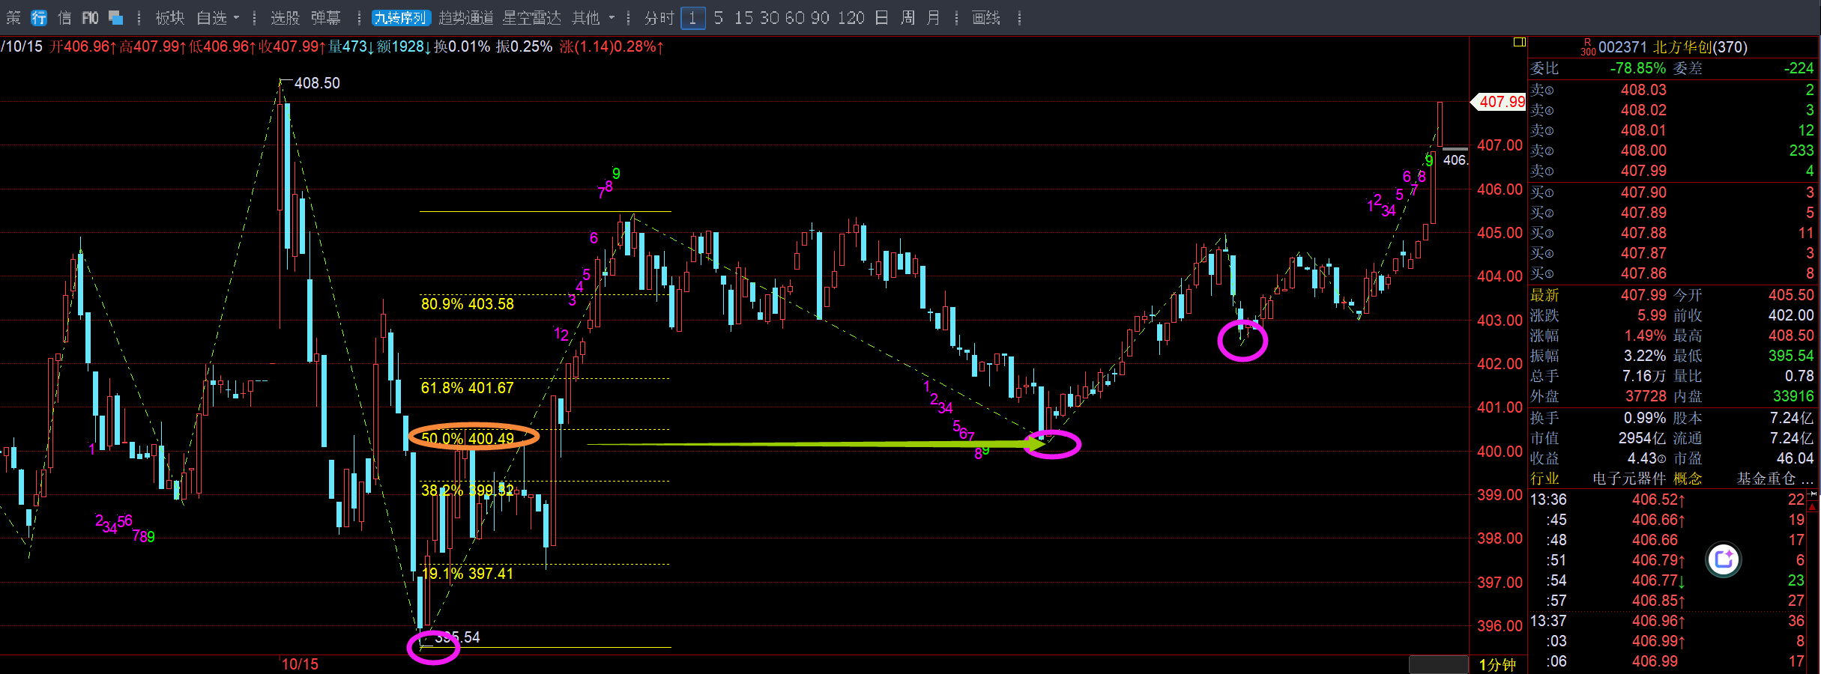Screen dimensions: 1821x674
Task: Expand the 其他 indicators dropdown
Action: click(594, 18)
